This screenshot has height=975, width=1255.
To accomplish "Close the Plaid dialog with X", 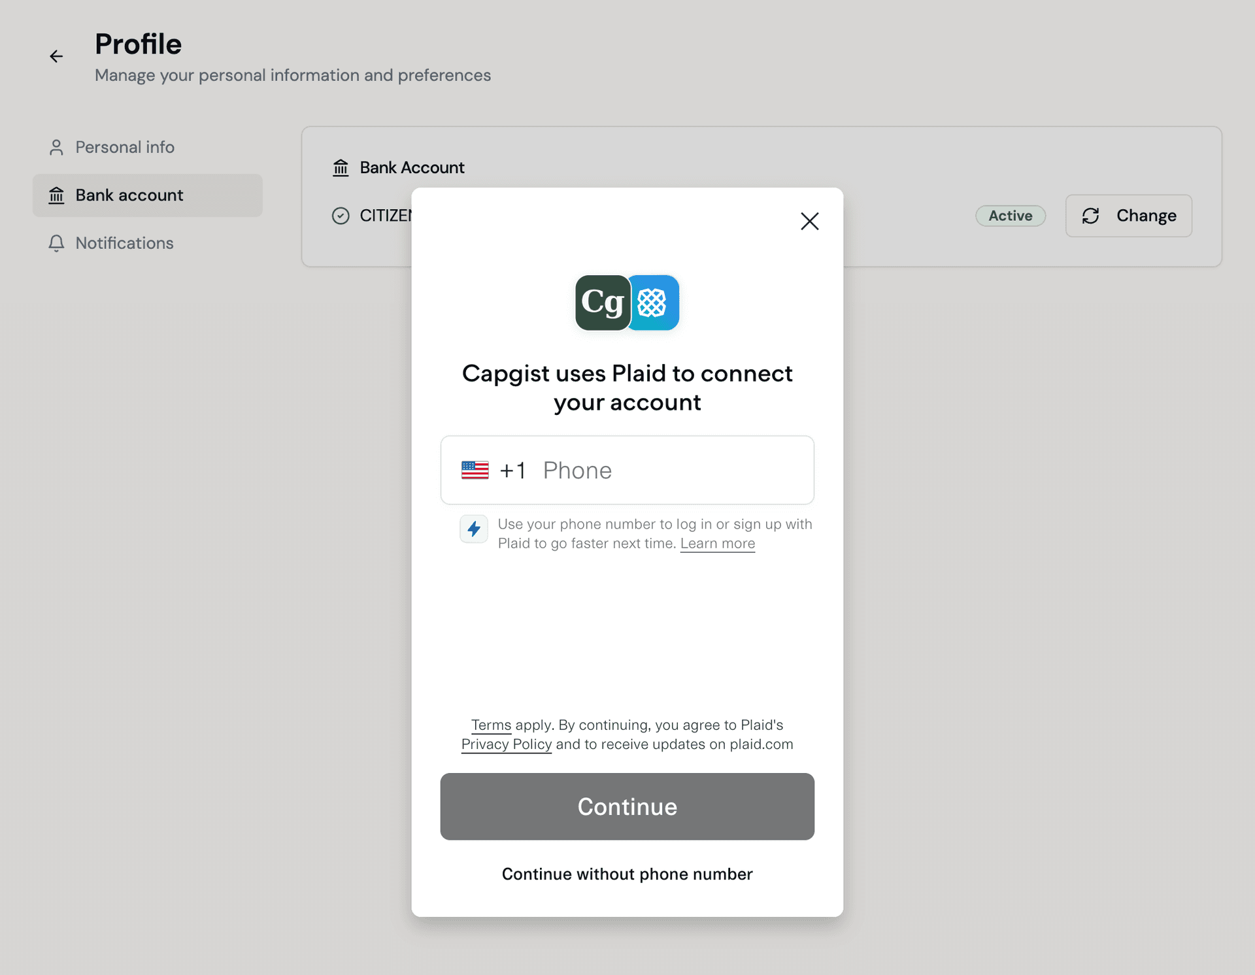I will point(809,221).
